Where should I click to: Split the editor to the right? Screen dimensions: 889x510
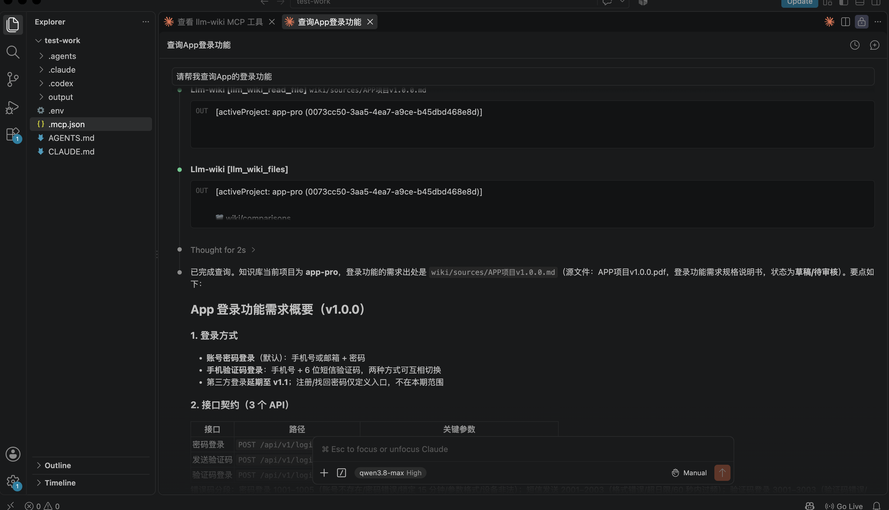point(845,22)
